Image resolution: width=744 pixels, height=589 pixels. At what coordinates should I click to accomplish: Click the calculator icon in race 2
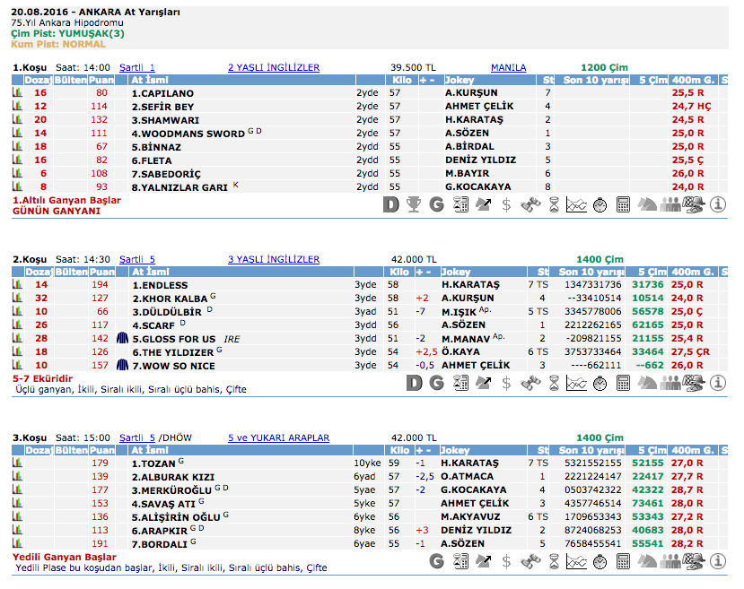pos(623,384)
